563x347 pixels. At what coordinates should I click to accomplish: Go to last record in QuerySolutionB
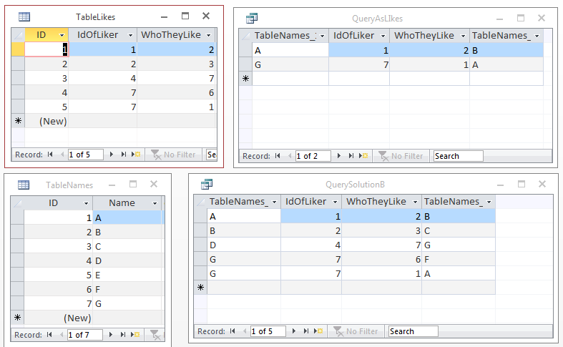click(306, 331)
